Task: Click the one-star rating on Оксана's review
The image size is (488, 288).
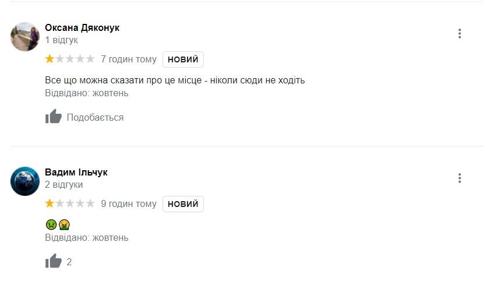Action: (x=69, y=59)
